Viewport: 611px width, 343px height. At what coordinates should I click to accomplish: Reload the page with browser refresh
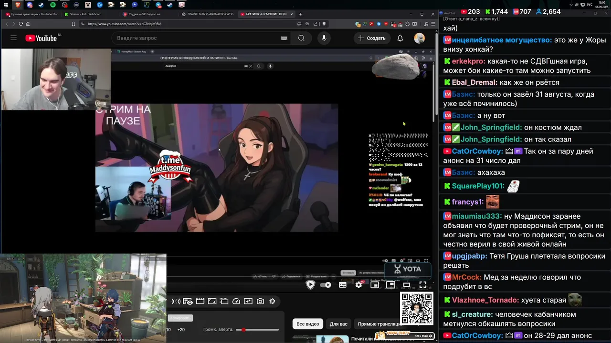pyautogui.click(x=21, y=24)
